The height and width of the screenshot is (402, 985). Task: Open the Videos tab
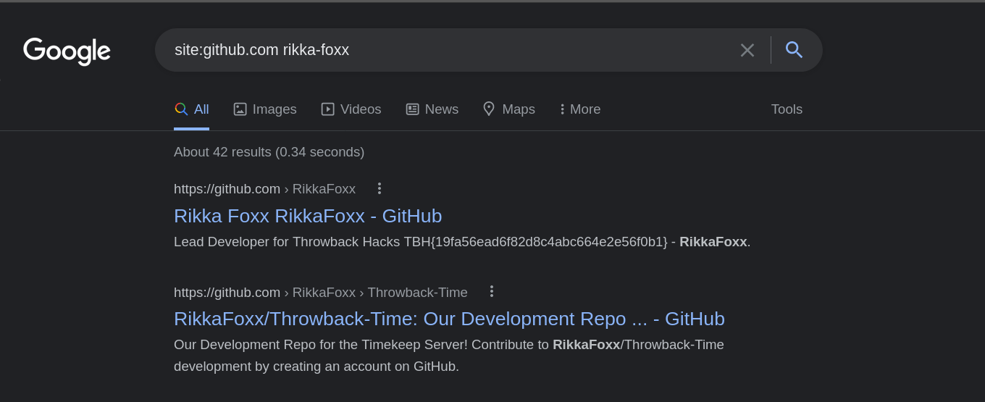click(x=351, y=109)
